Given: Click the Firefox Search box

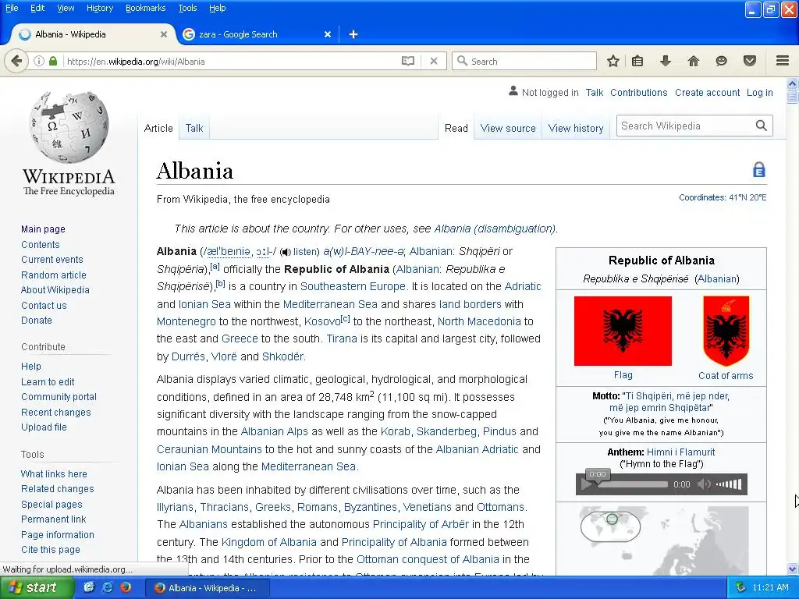Looking at the screenshot, I should tap(524, 61).
